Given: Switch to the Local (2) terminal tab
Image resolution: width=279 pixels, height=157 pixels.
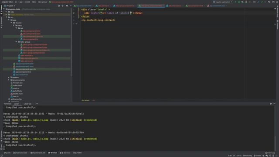Looking at the screenshot, I should tap(27, 104).
